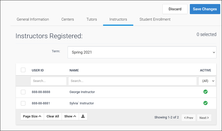Viewport: 222px width, 131px height.
Task: Click the Name search input field
Action: pos(132,81)
